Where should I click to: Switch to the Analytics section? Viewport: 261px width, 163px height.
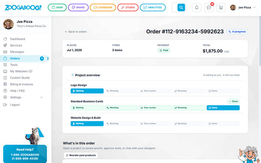click(x=153, y=7)
